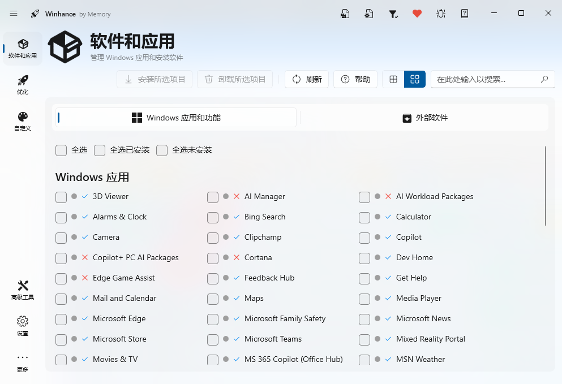Viewport: 562px width, 384px height.
Task: Select the Mixed Reality Portal checkbox
Action: click(364, 340)
